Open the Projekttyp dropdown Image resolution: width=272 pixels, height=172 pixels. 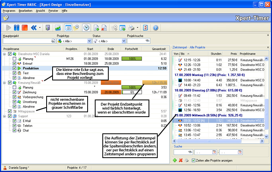(89, 41)
